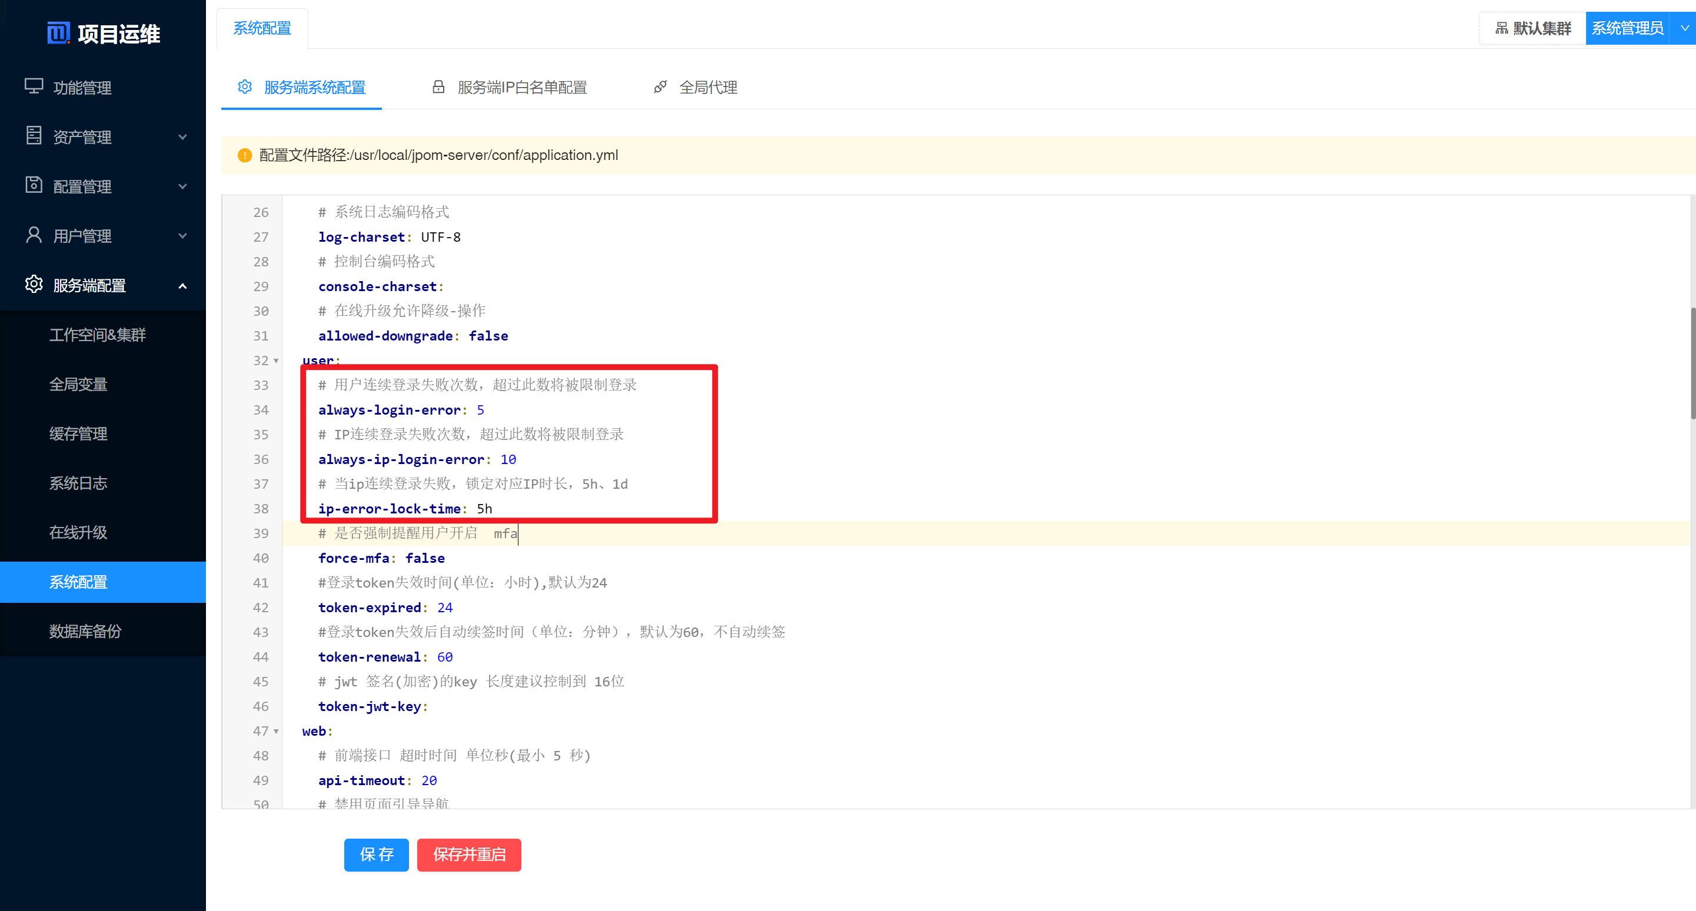Click the gear icon beside 服务端系统配置
1696x911 pixels.
(245, 86)
